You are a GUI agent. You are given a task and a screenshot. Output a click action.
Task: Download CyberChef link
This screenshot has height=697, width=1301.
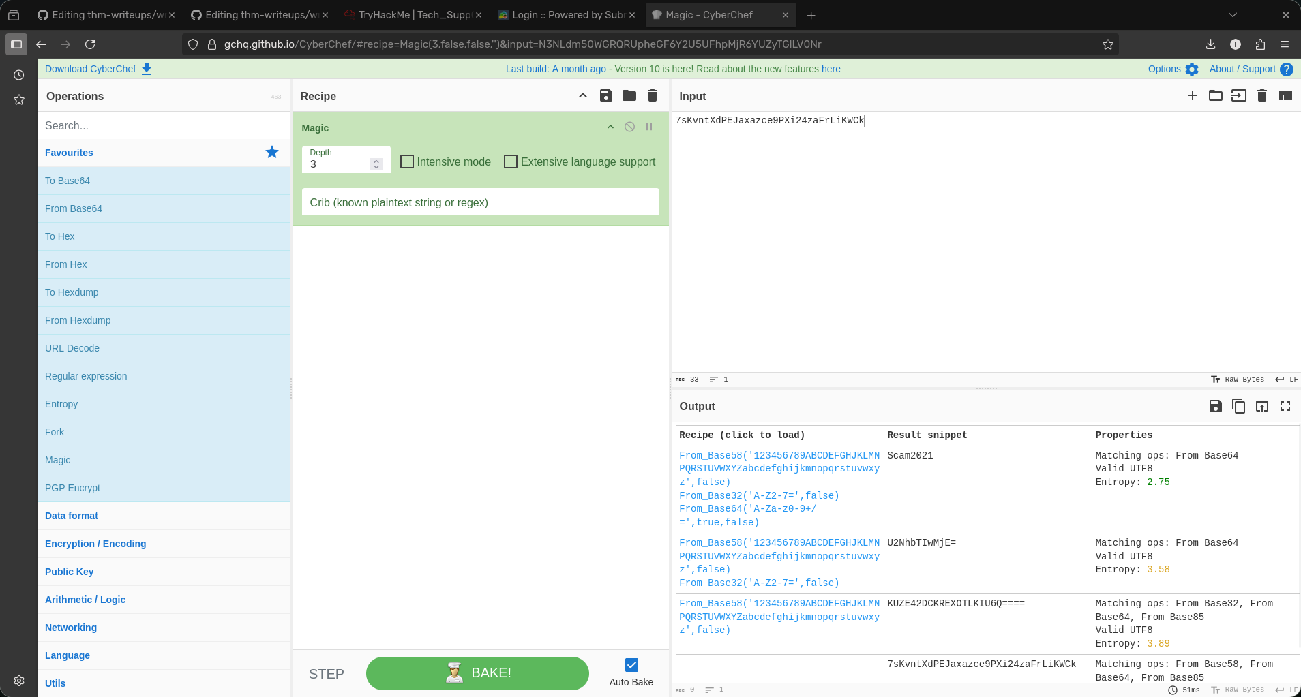coord(98,69)
